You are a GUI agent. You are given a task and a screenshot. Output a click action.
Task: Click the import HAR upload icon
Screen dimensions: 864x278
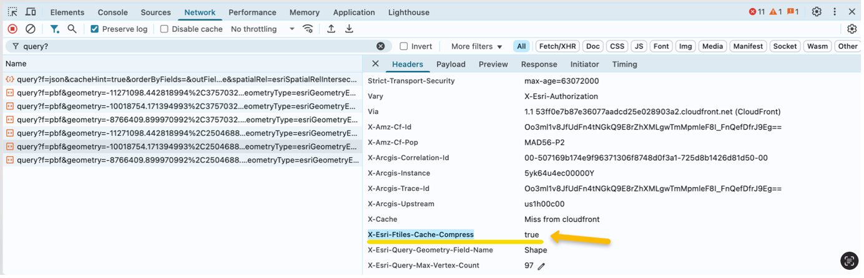(331, 29)
